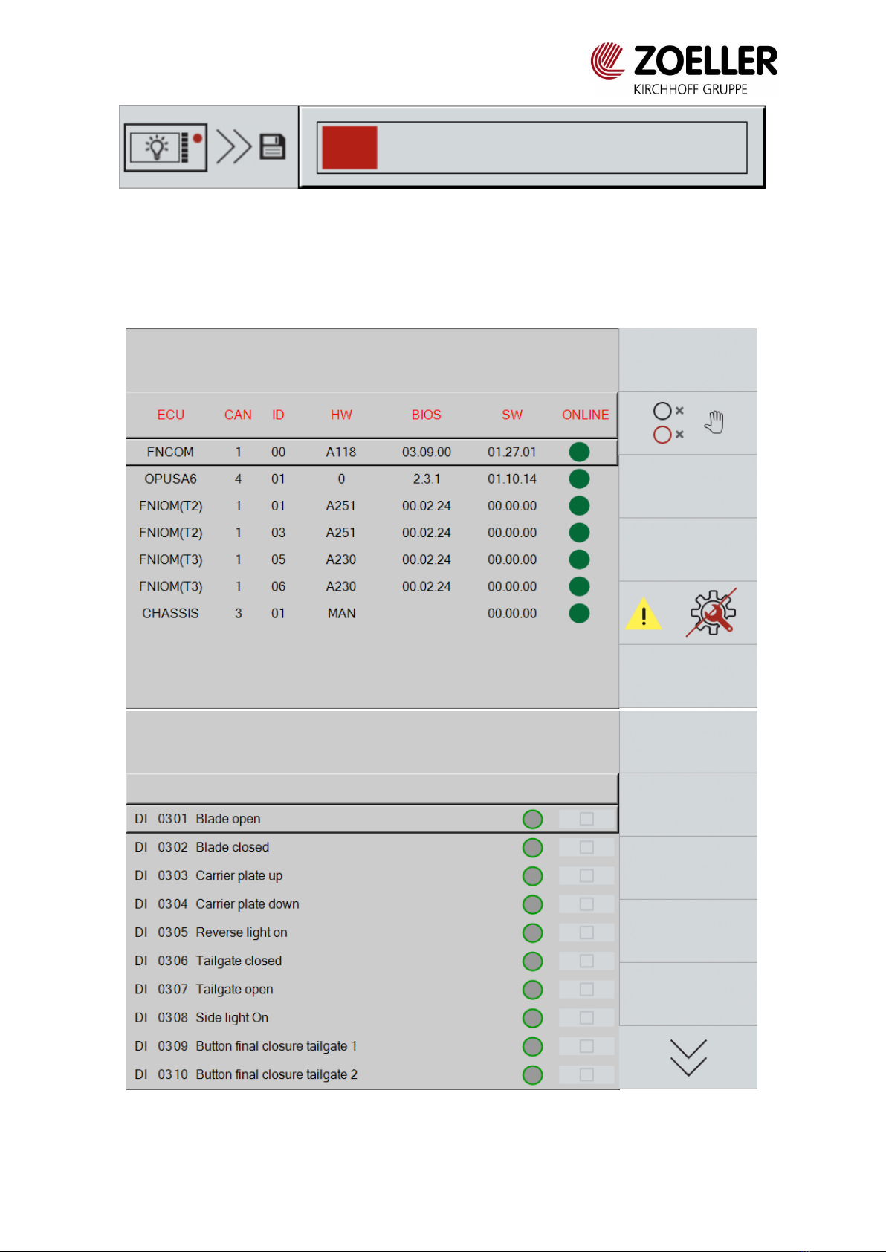
Task: Select the DI 0305 Reverse light on label
Action: tap(210, 932)
